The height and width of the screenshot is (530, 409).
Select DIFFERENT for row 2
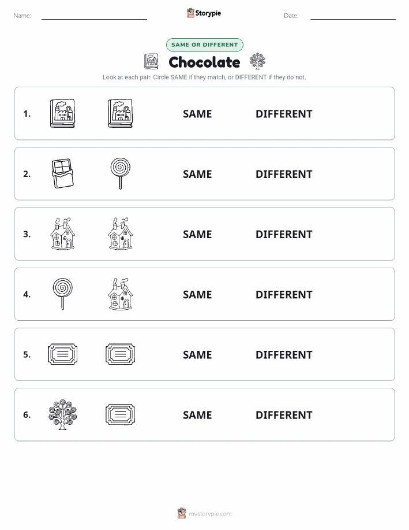[284, 174]
